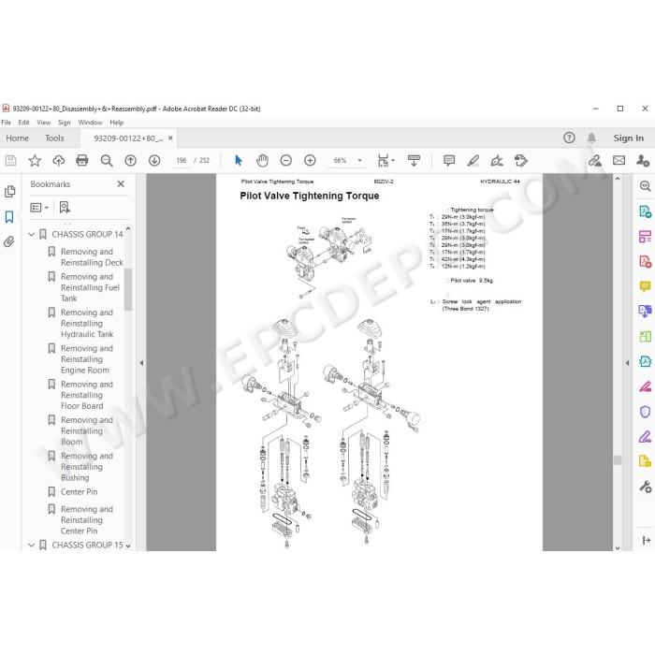Open the Search magnifier tool in right pane
This screenshot has height=655, width=655.
[x=646, y=186]
